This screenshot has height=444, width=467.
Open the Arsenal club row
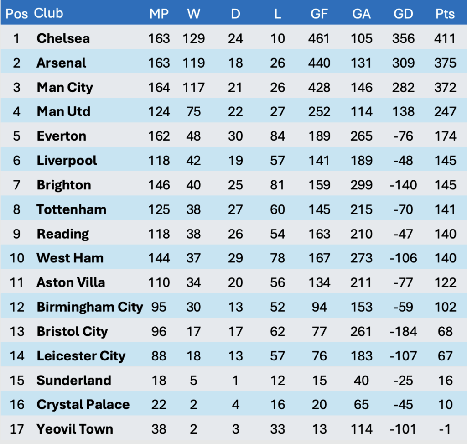coord(61,63)
